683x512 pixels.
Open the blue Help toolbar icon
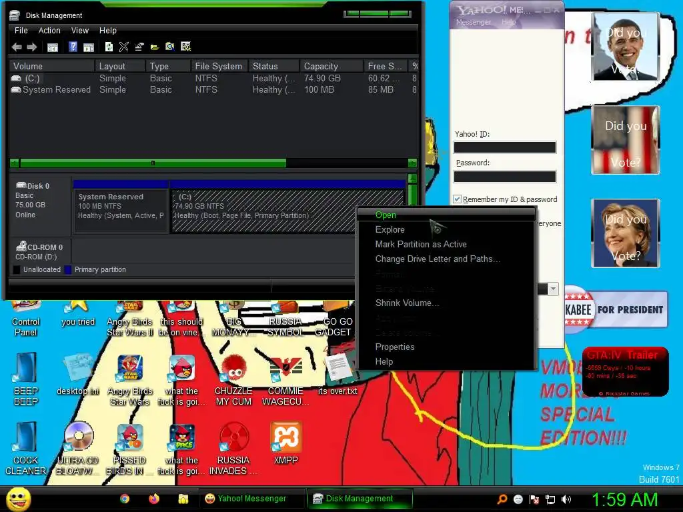pyautogui.click(x=73, y=47)
